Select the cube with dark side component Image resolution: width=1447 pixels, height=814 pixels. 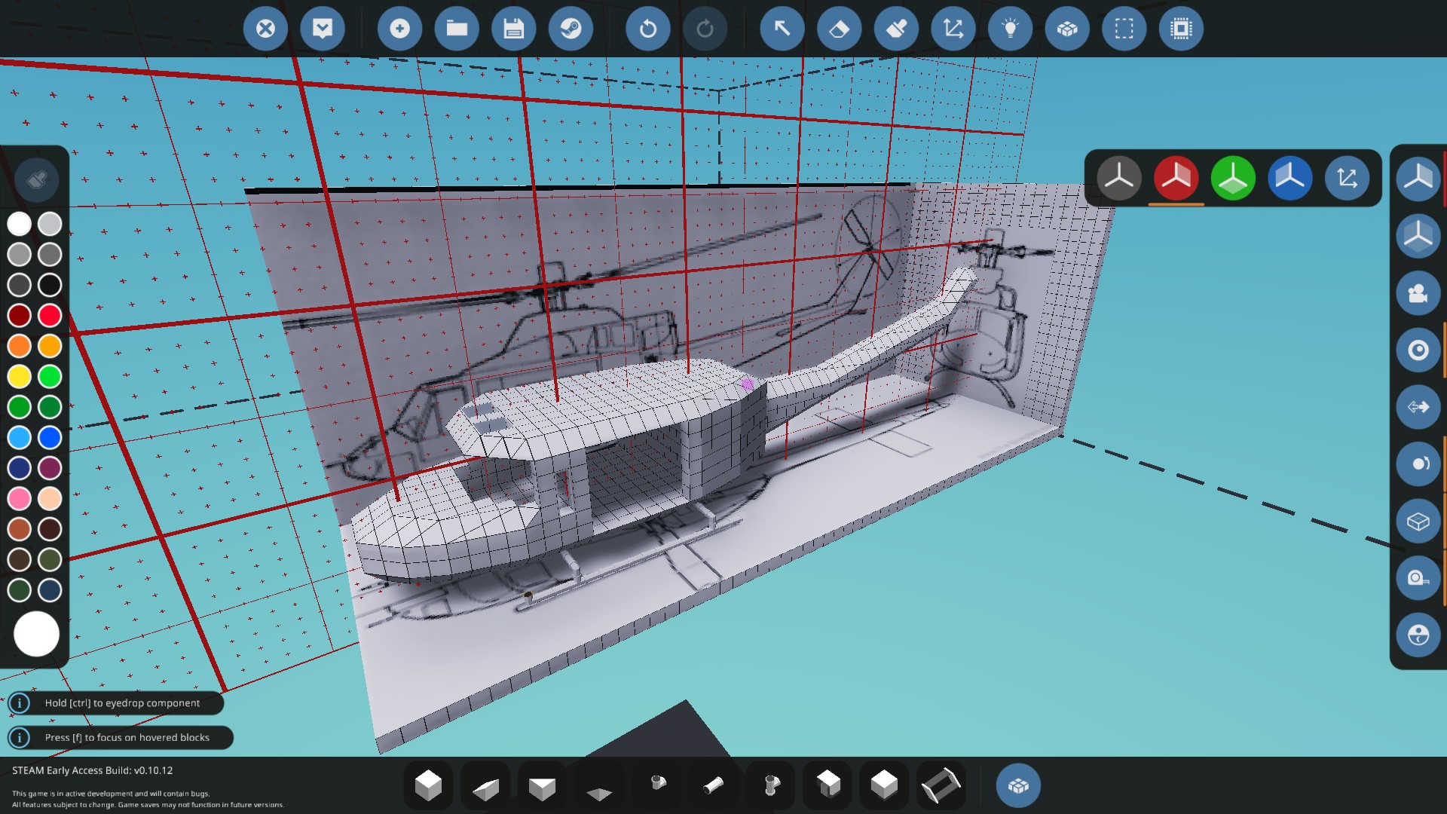click(828, 785)
